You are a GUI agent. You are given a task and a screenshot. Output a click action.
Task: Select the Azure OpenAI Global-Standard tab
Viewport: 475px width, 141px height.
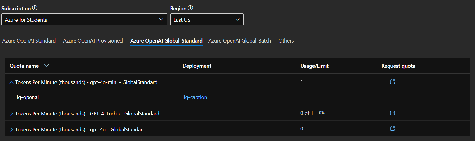pos(166,41)
